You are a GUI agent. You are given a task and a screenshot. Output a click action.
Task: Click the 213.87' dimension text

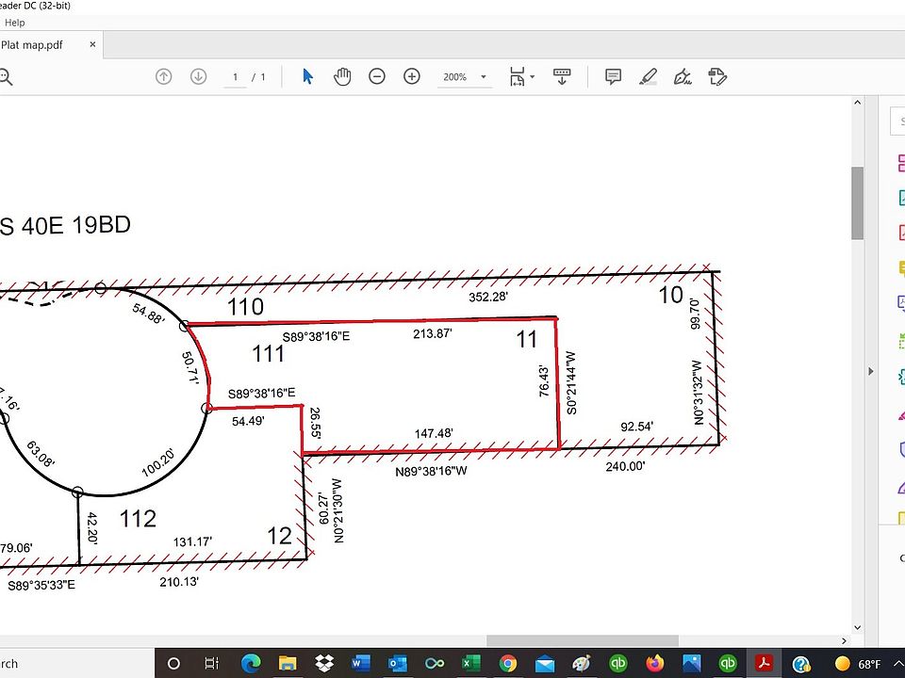coord(433,333)
